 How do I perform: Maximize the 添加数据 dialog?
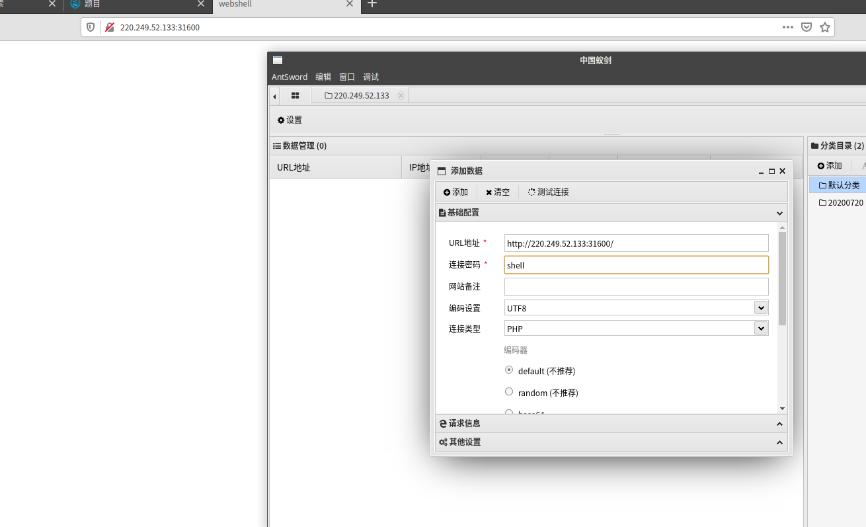coord(771,171)
